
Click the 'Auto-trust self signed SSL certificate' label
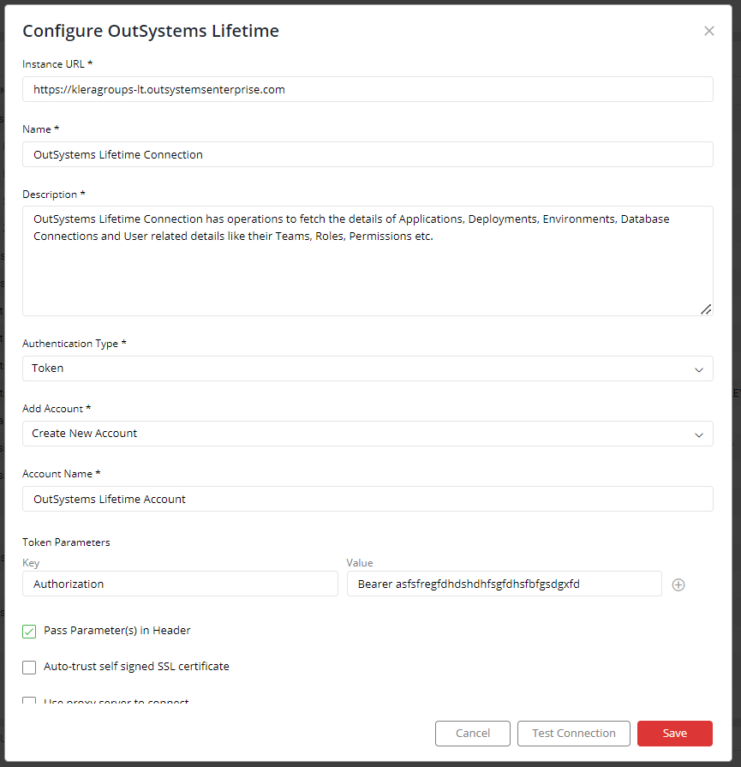point(136,666)
